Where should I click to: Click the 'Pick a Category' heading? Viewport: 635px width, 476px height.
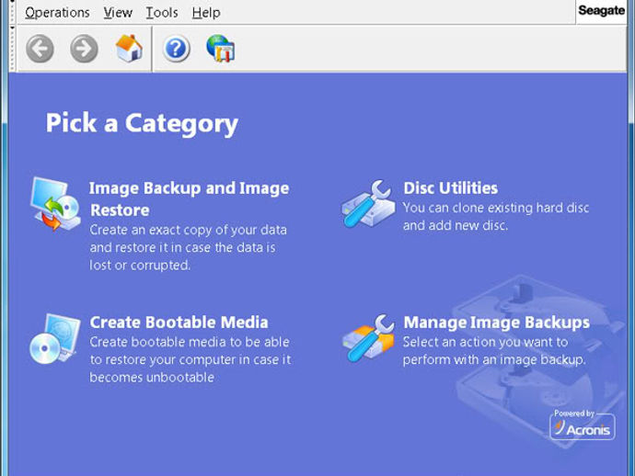click(142, 123)
